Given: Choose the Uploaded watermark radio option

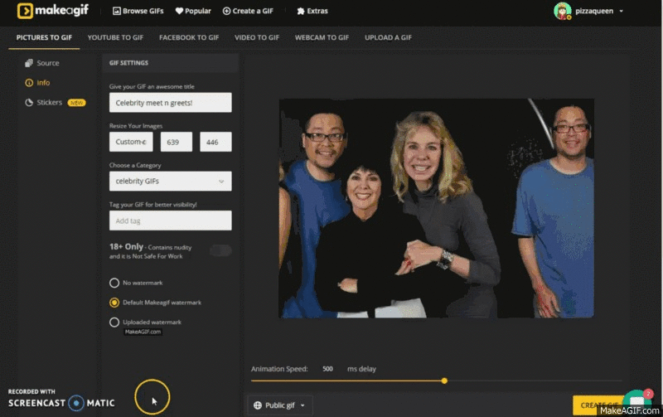Looking at the screenshot, I should pos(114,322).
